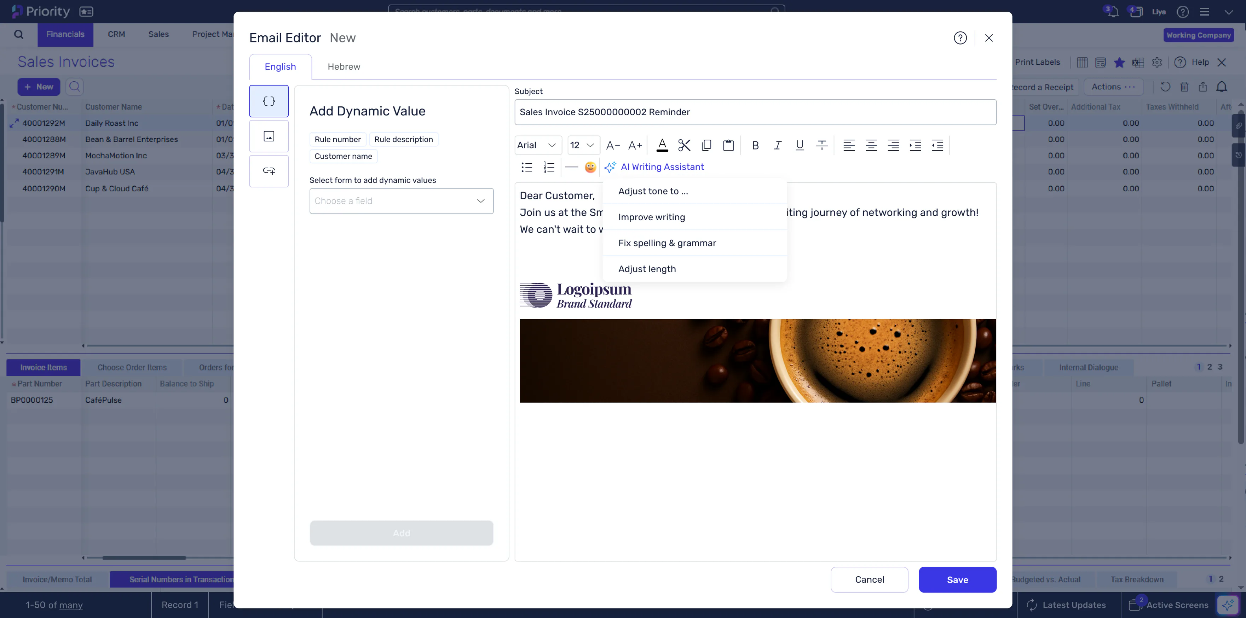The image size is (1246, 618).
Task: Insert a horizontal divider line
Action: tap(571, 167)
